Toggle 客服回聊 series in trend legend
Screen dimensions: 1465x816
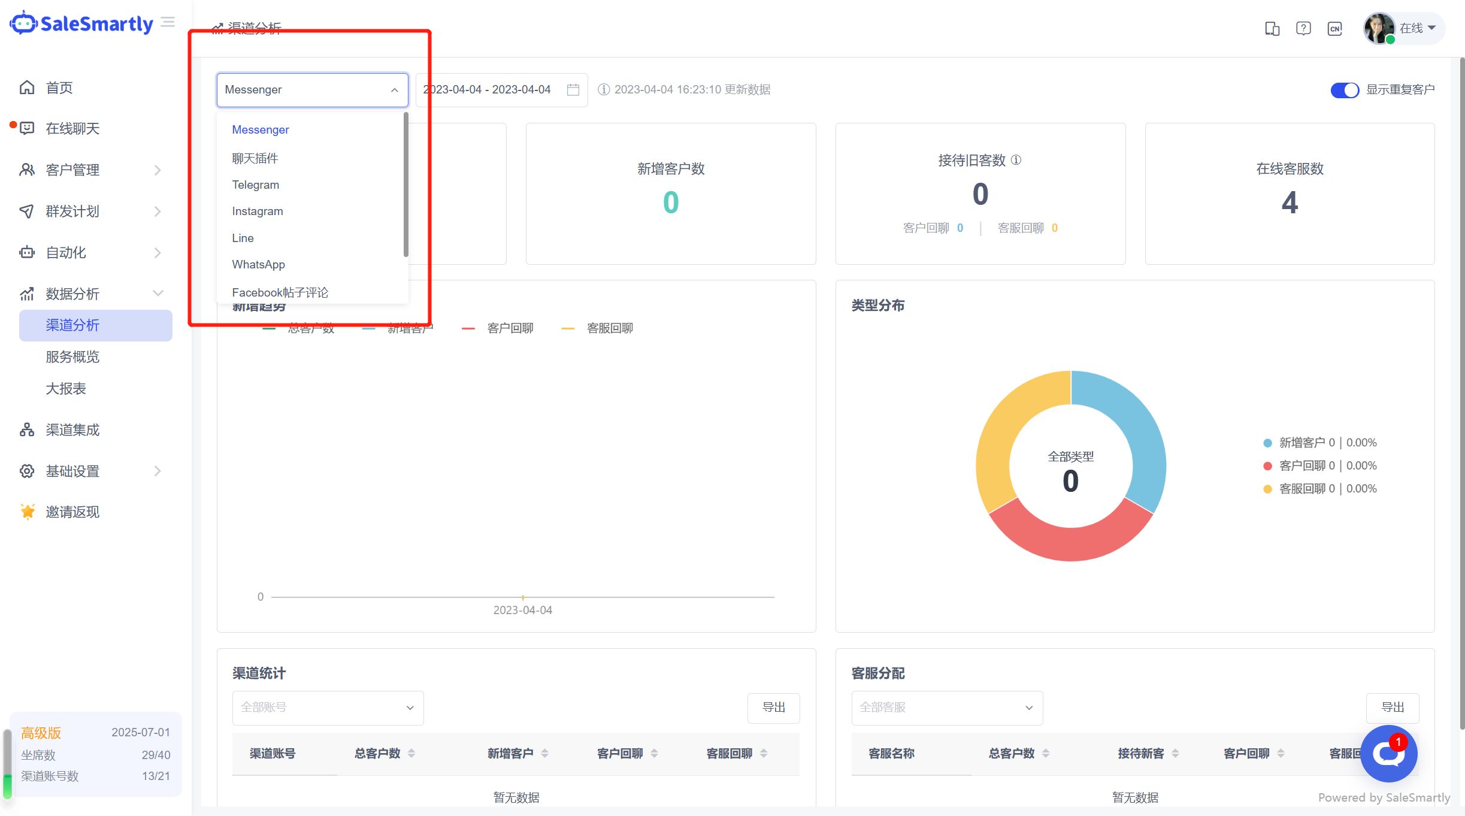pyautogui.click(x=609, y=328)
